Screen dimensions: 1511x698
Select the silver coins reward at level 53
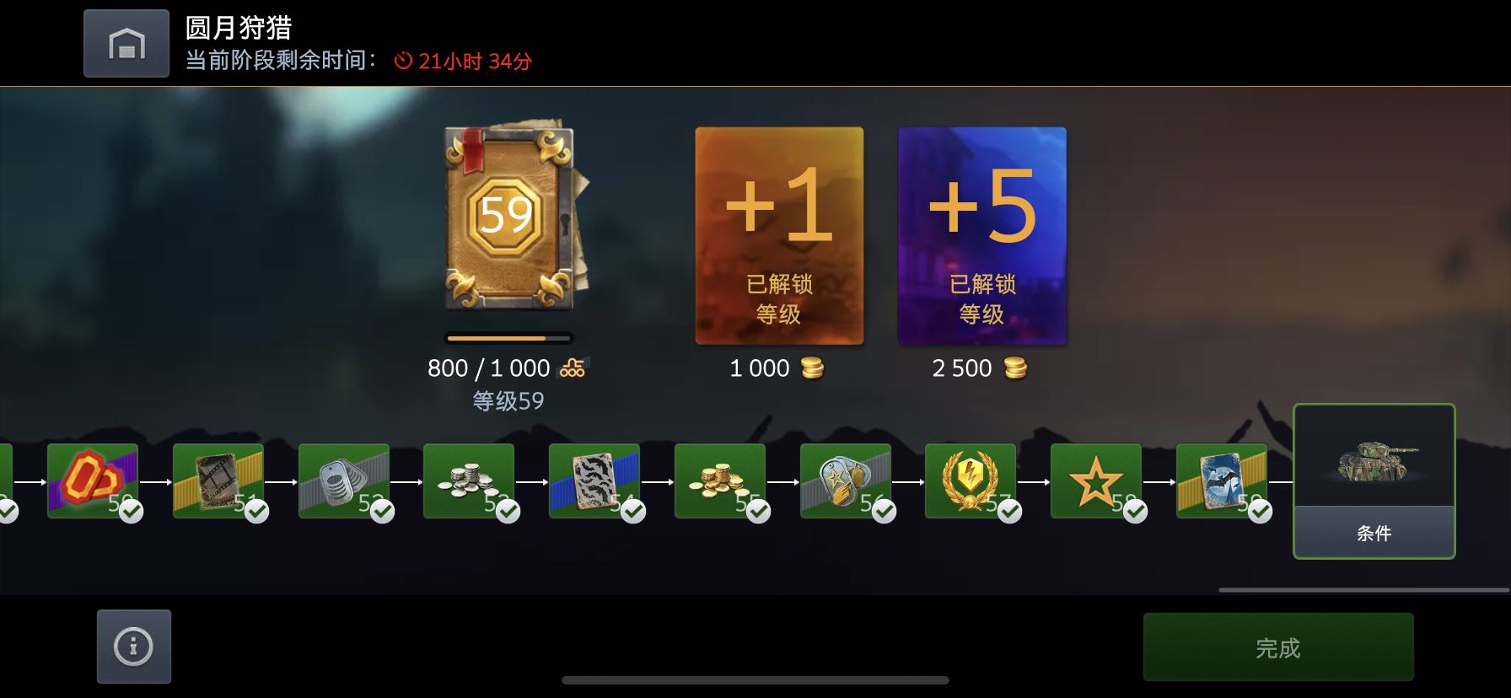pos(469,481)
